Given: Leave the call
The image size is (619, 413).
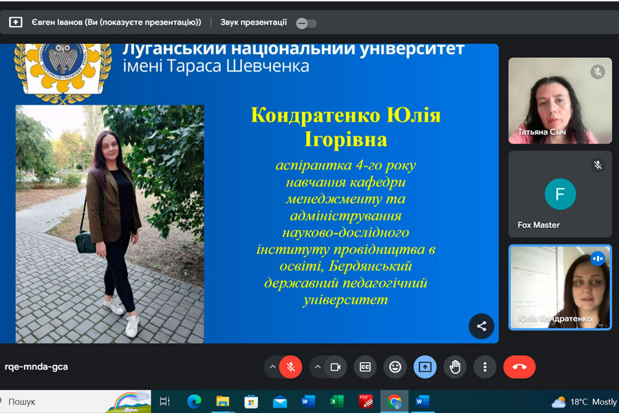Looking at the screenshot, I should pos(519,367).
